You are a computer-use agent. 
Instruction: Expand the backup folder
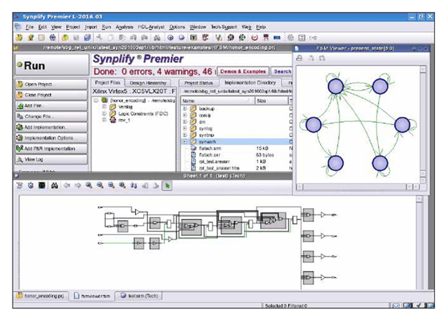click(185, 108)
